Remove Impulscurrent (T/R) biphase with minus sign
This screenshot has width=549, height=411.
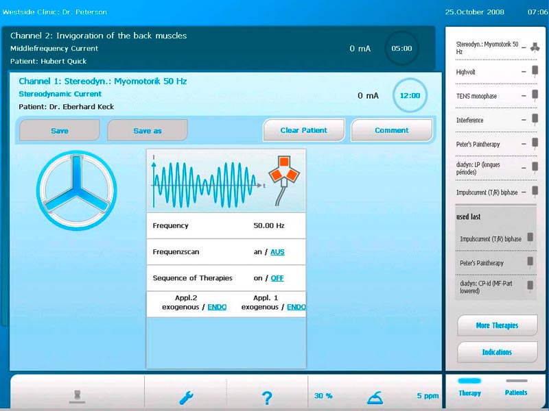[x=524, y=192]
